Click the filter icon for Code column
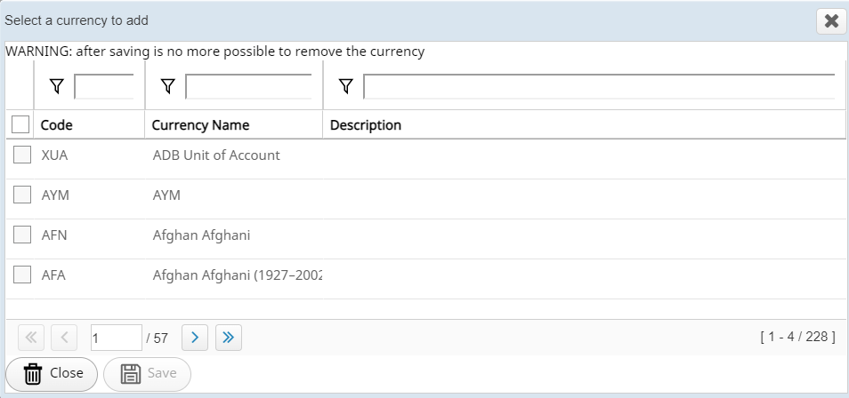 click(x=57, y=86)
